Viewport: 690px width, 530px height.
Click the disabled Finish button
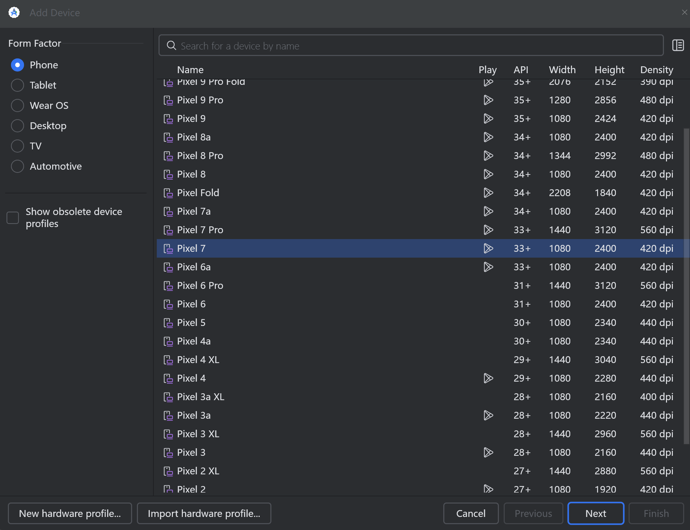[x=656, y=514]
